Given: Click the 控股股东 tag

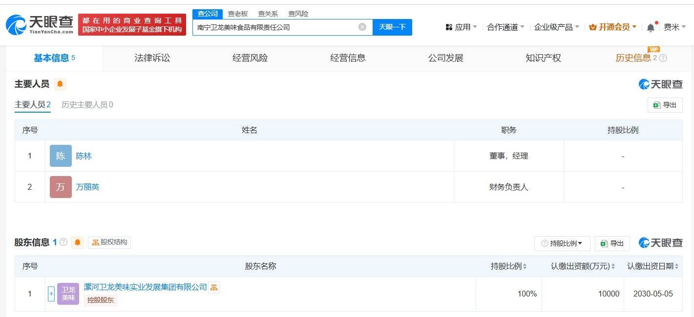Looking at the screenshot, I should [101, 300].
